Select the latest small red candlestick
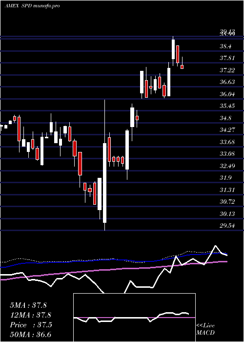Image resolution: width=244 pixels, height=342 pixels. [182, 67]
